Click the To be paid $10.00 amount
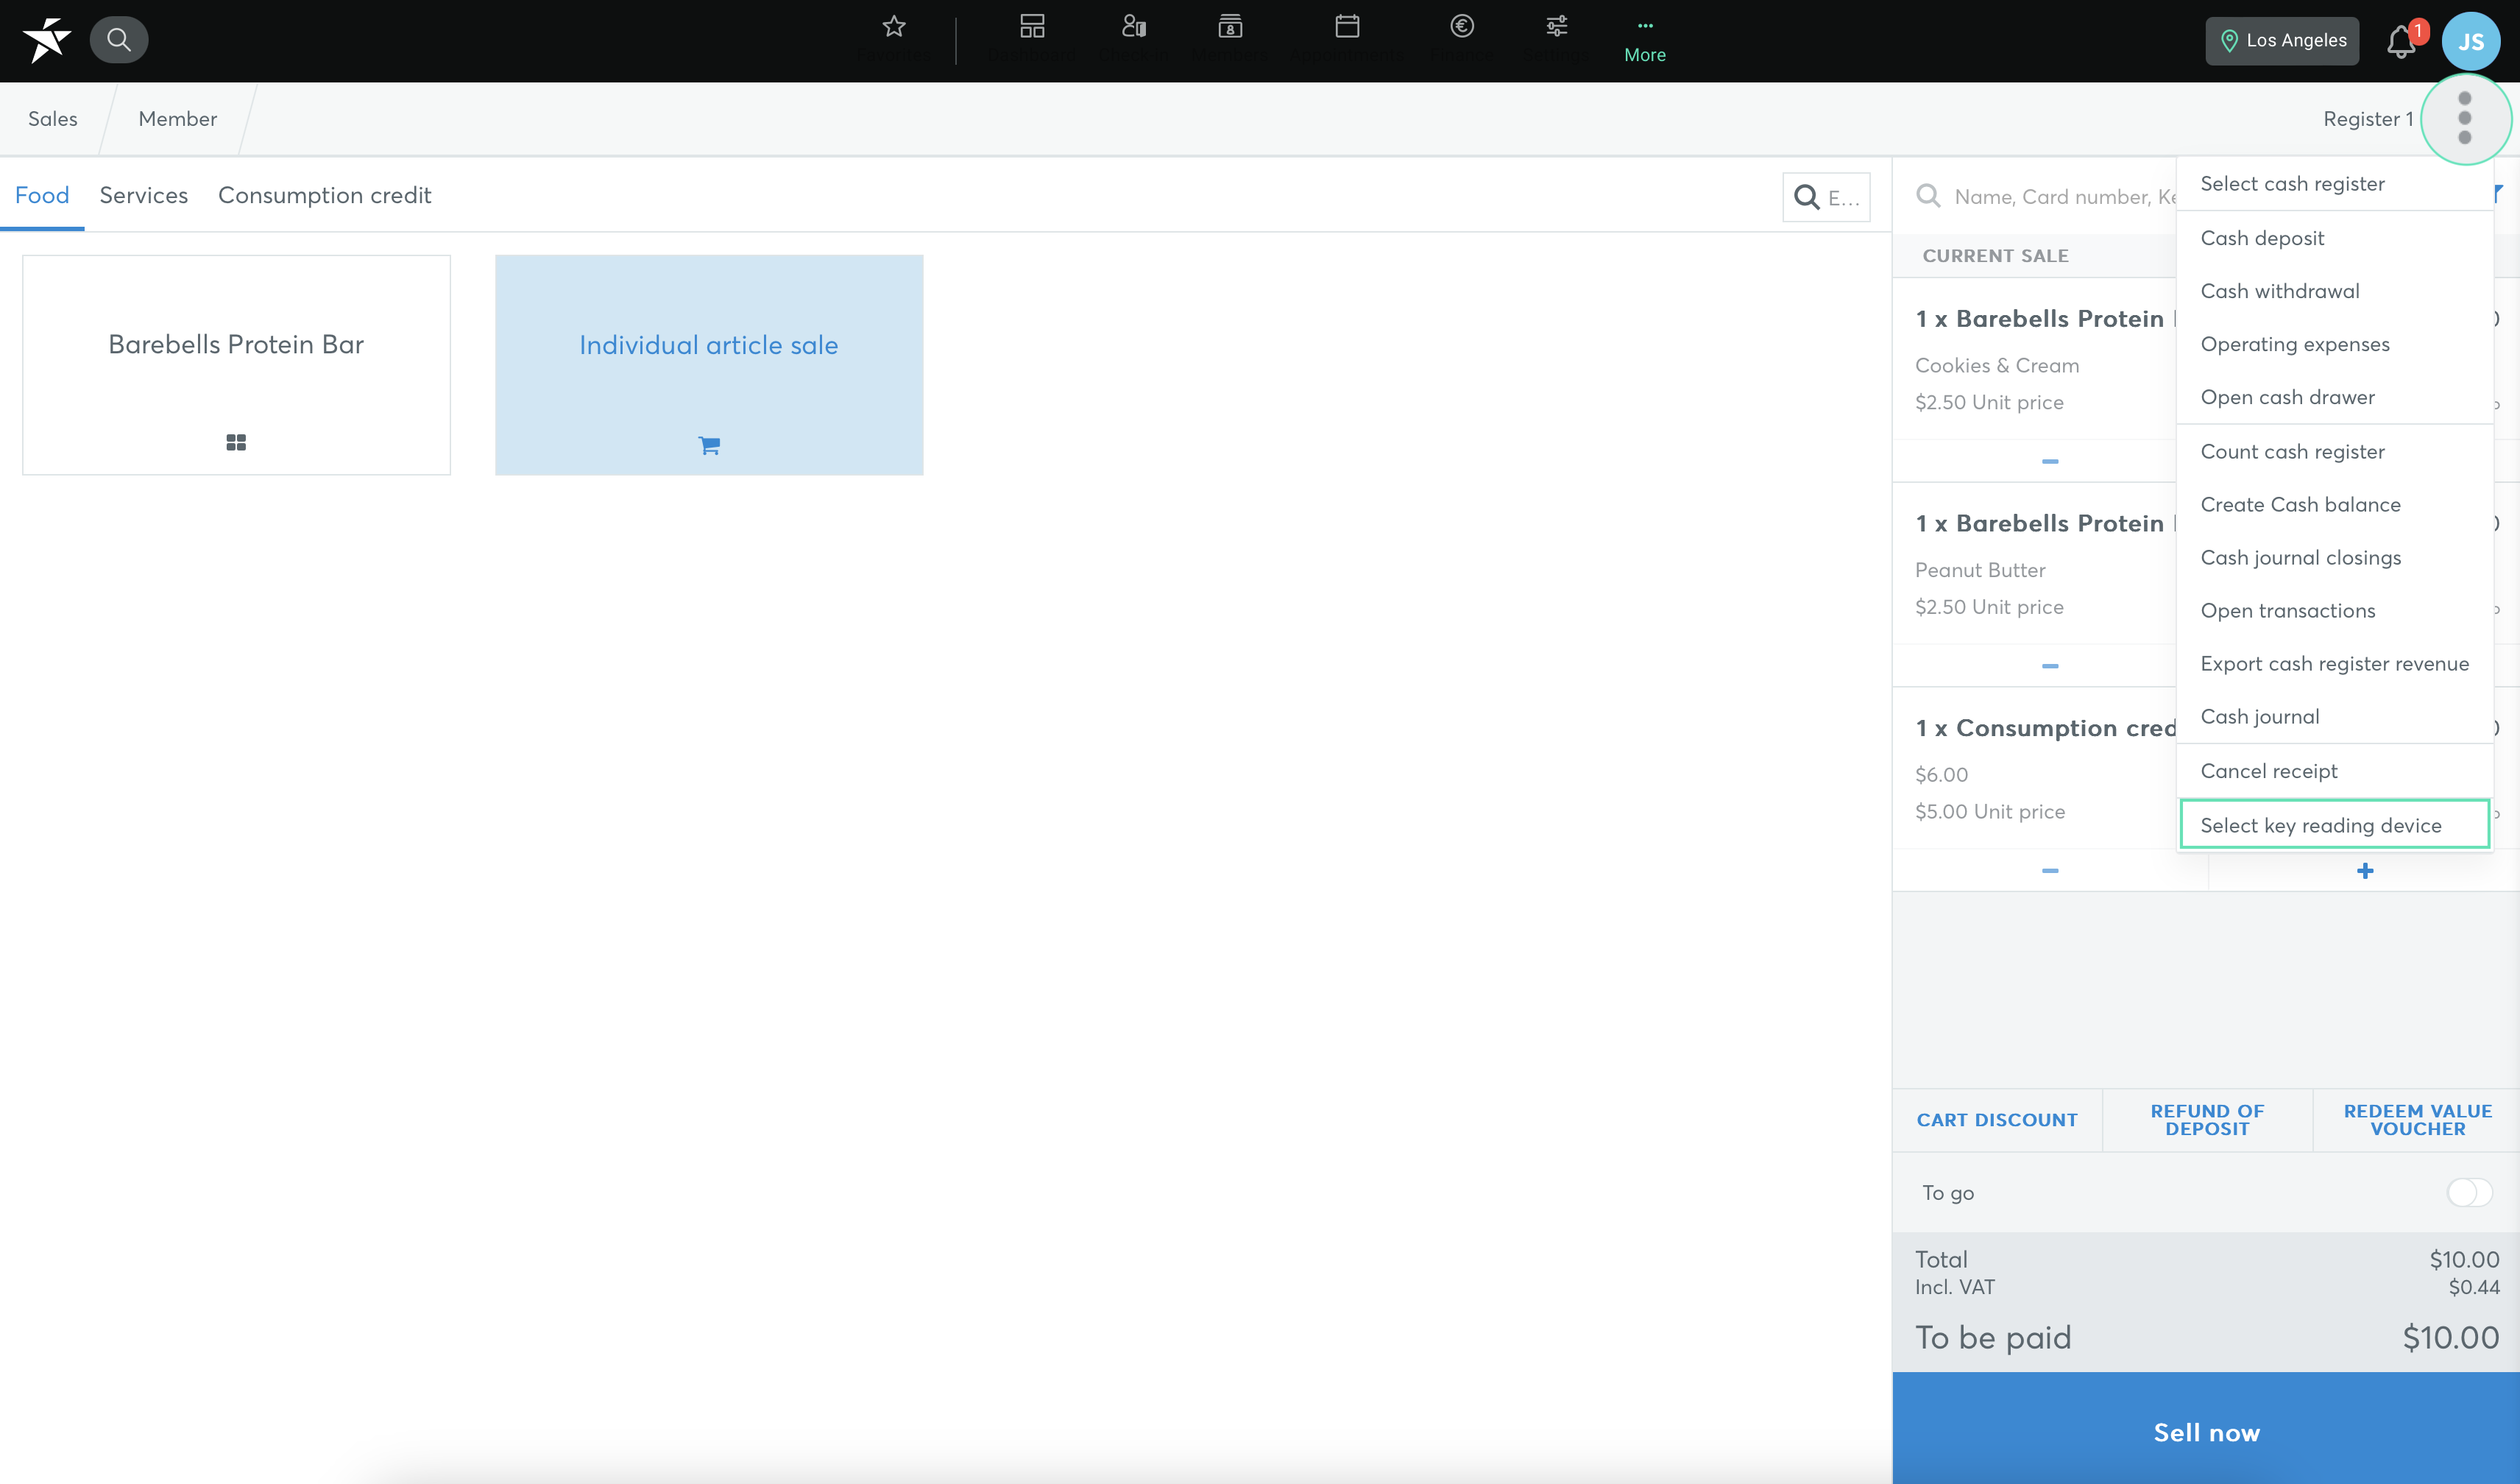 click(x=2451, y=1338)
